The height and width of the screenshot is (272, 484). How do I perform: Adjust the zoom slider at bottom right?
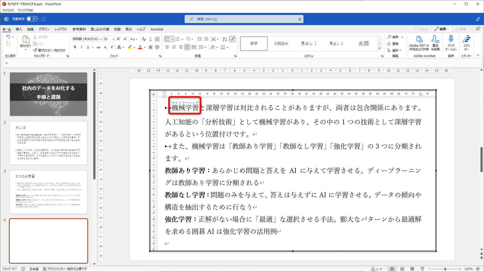445,269
